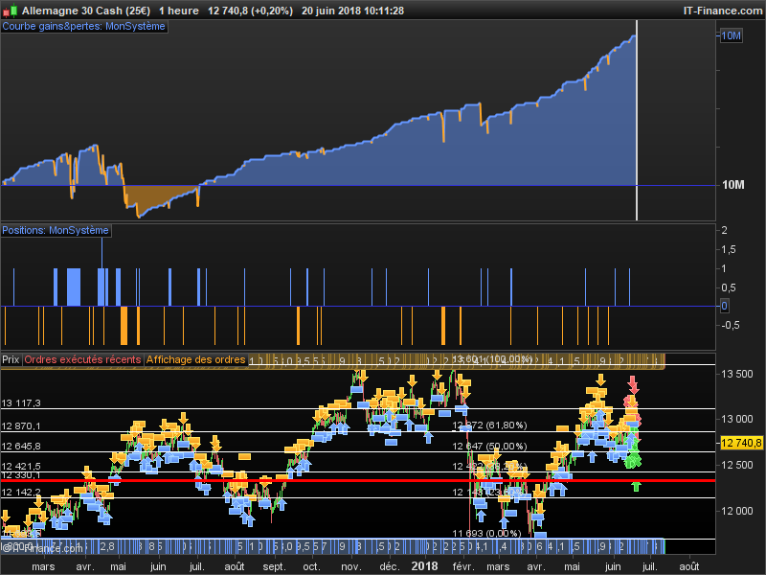Click the 12 645,8 level label
The width and height of the screenshot is (766, 575).
tap(21, 446)
